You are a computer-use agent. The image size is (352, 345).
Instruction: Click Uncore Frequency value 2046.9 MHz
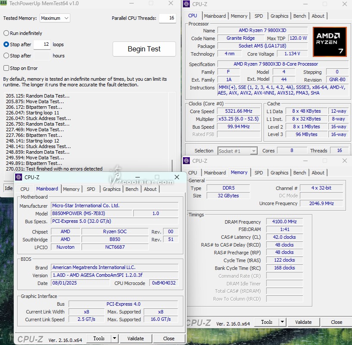pyautogui.click(x=321, y=204)
